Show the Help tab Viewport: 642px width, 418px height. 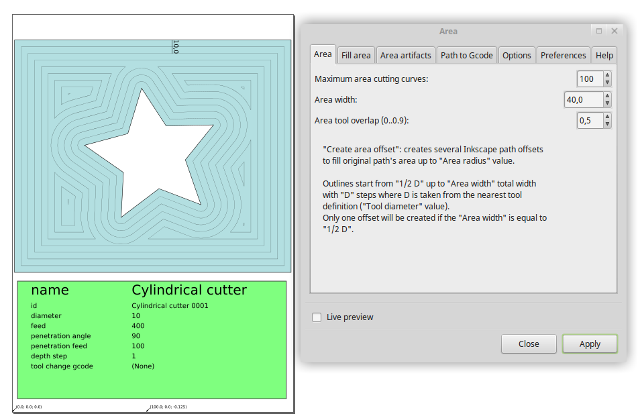click(604, 56)
